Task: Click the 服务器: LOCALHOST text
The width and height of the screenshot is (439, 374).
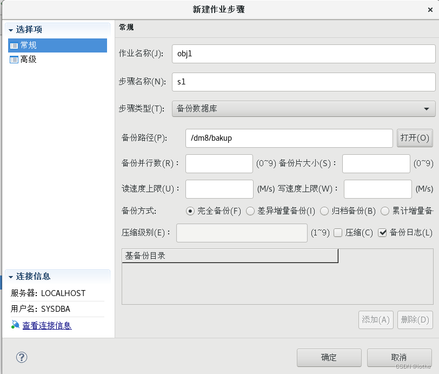Action: tap(48, 293)
